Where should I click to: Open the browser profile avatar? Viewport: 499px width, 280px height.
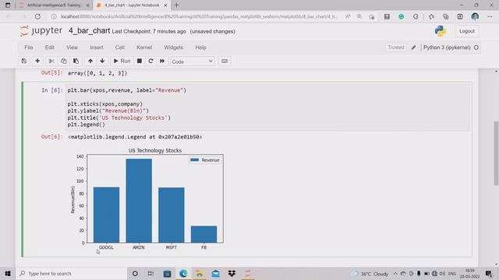475,16
